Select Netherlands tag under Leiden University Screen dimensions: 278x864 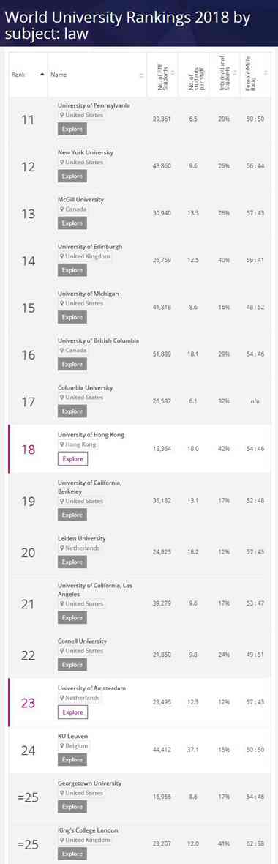coord(80,548)
